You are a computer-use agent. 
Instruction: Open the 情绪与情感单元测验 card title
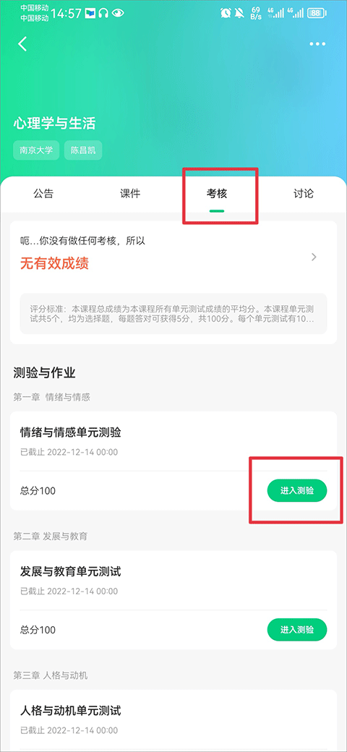[x=70, y=432]
